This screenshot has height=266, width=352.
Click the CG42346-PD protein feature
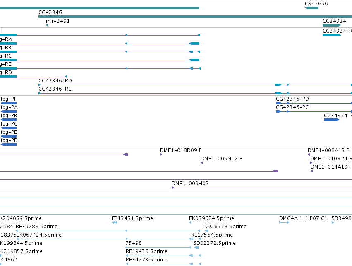click(314, 103)
